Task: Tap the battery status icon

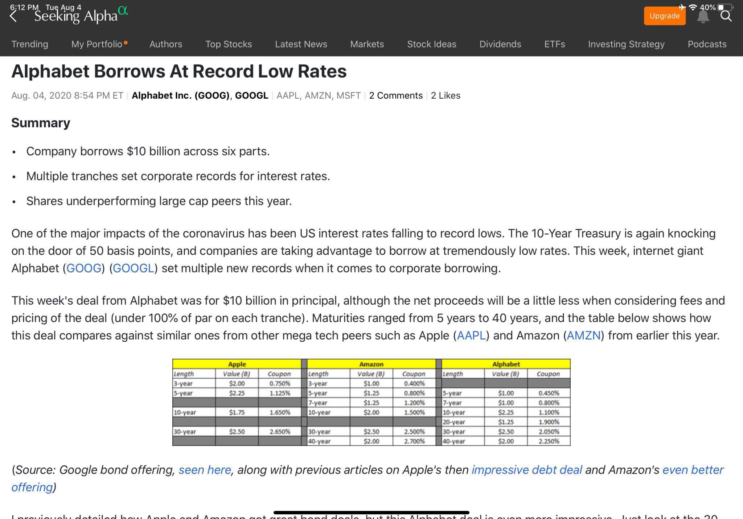Action: tap(725, 7)
